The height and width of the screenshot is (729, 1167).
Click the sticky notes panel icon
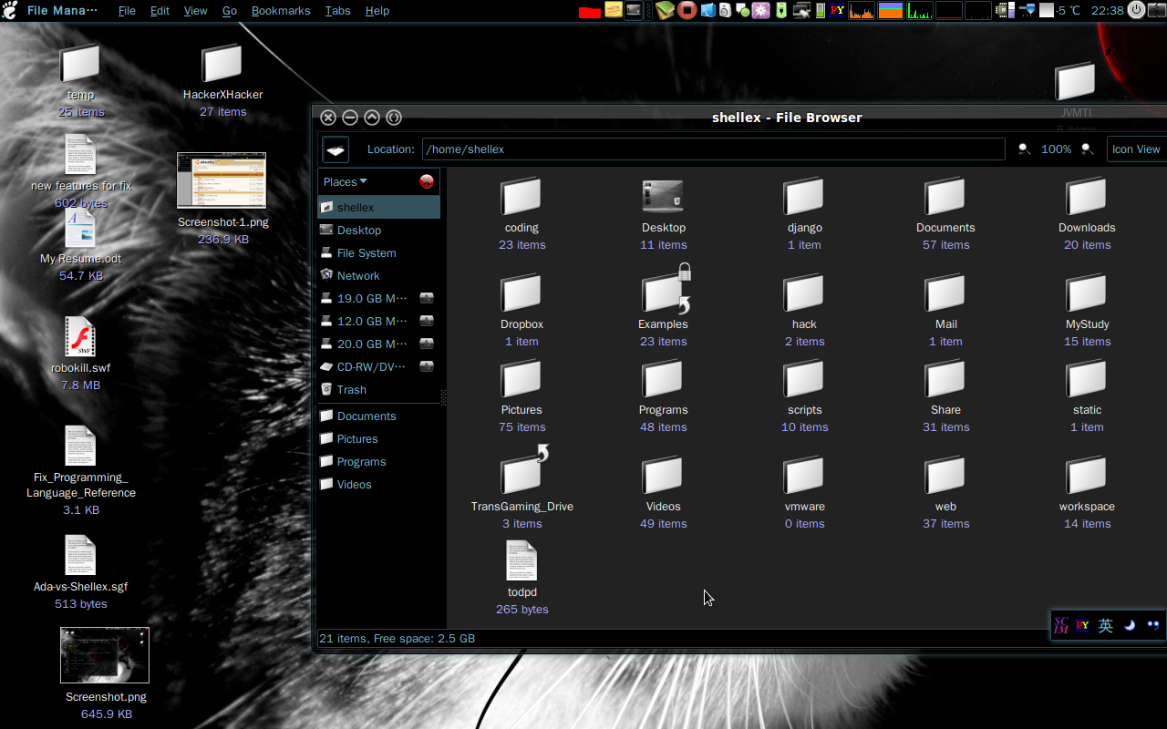(614, 11)
